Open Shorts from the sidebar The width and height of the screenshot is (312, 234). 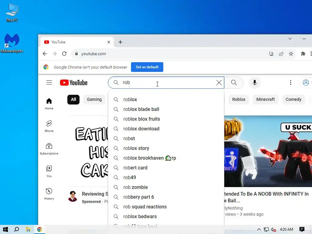[49, 126]
